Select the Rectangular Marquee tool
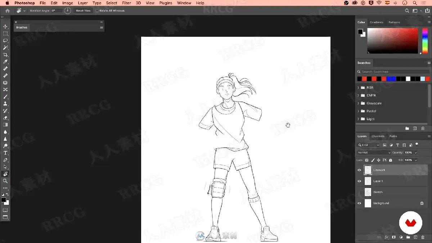 [5, 33]
